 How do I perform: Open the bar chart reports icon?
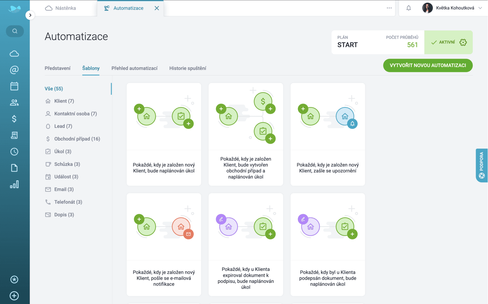pos(14,184)
